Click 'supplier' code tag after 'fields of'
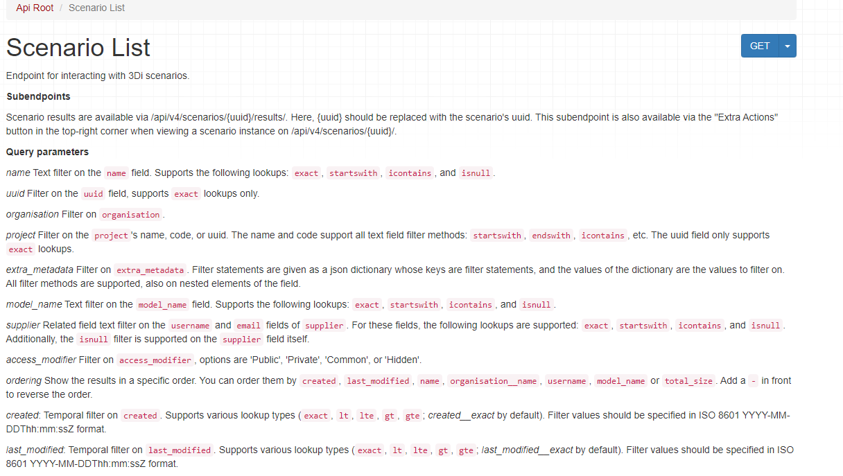The height and width of the screenshot is (476, 843). click(x=324, y=326)
